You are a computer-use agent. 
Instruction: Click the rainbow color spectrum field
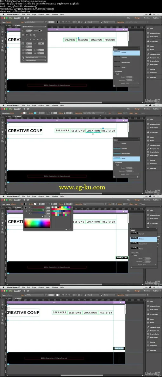click(37, 223)
